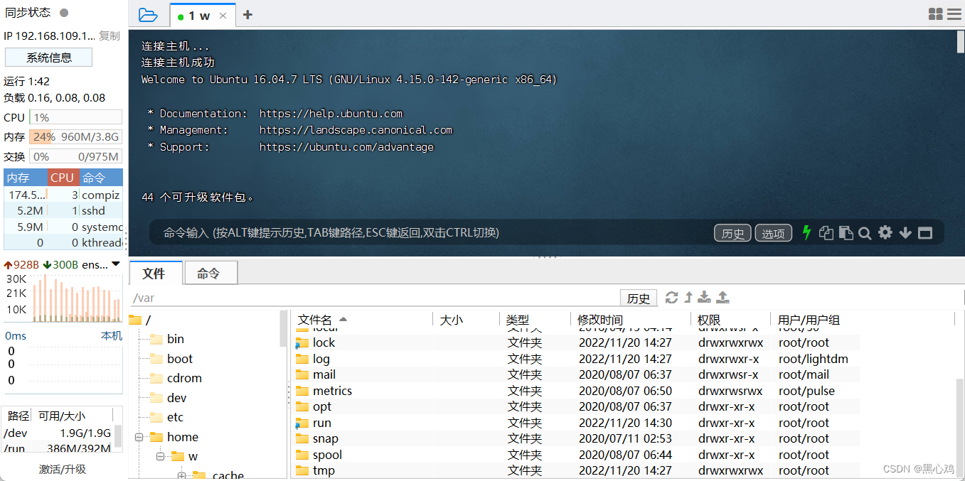Select the lock folder icon in file list
Screen dimensions: 965x481
pyautogui.click(x=302, y=342)
